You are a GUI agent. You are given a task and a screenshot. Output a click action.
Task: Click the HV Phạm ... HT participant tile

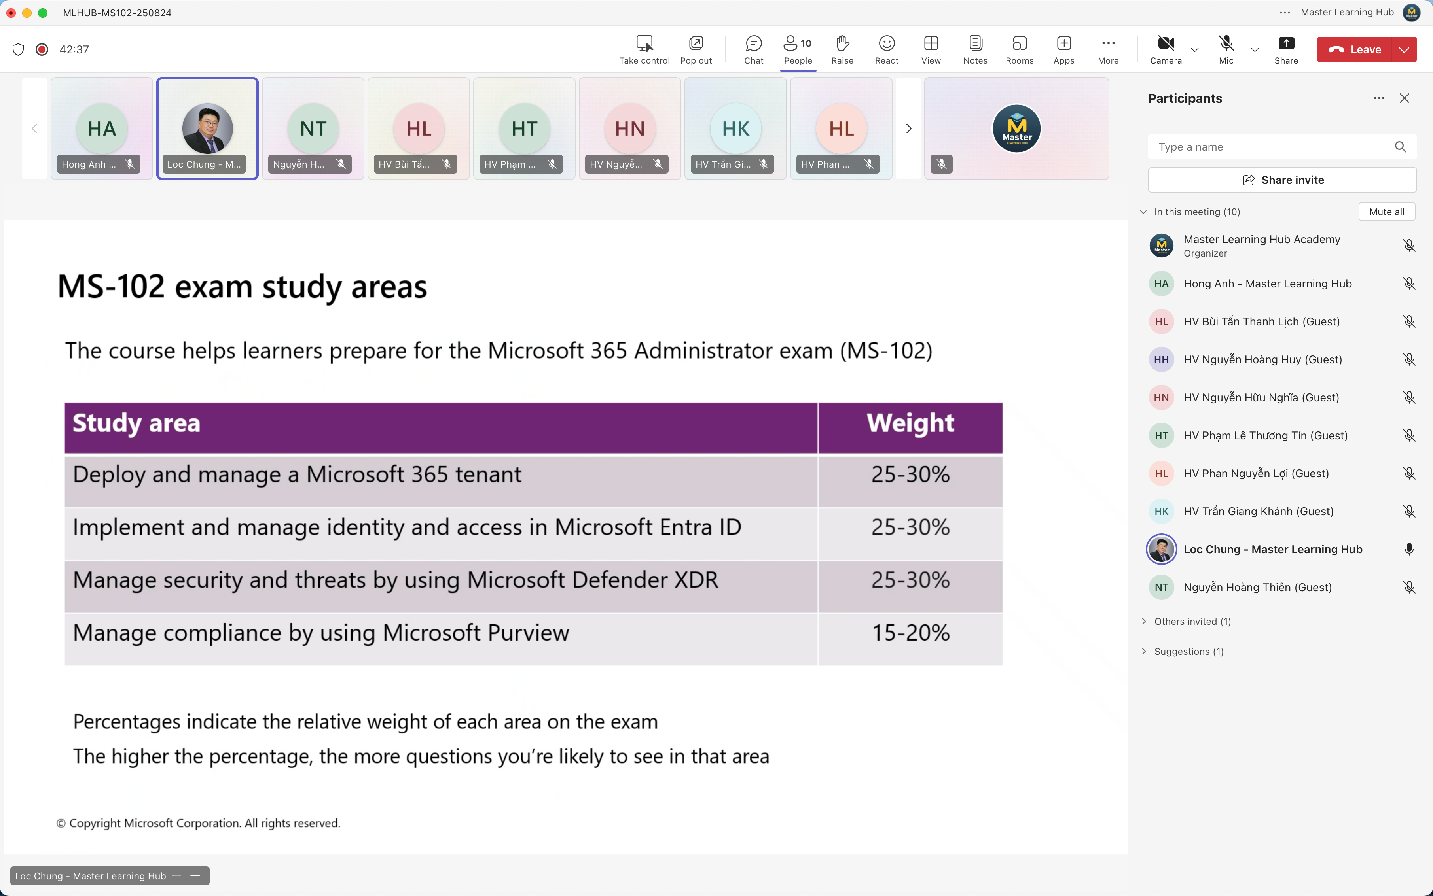pyautogui.click(x=524, y=129)
